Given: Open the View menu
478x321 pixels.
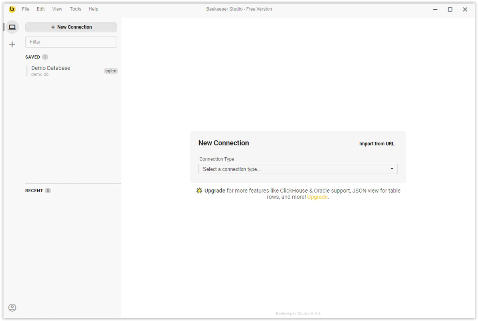Looking at the screenshot, I should [x=57, y=9].
